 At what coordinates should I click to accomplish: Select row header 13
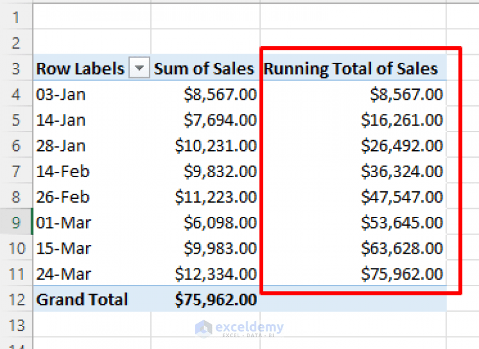click(16, 325)
